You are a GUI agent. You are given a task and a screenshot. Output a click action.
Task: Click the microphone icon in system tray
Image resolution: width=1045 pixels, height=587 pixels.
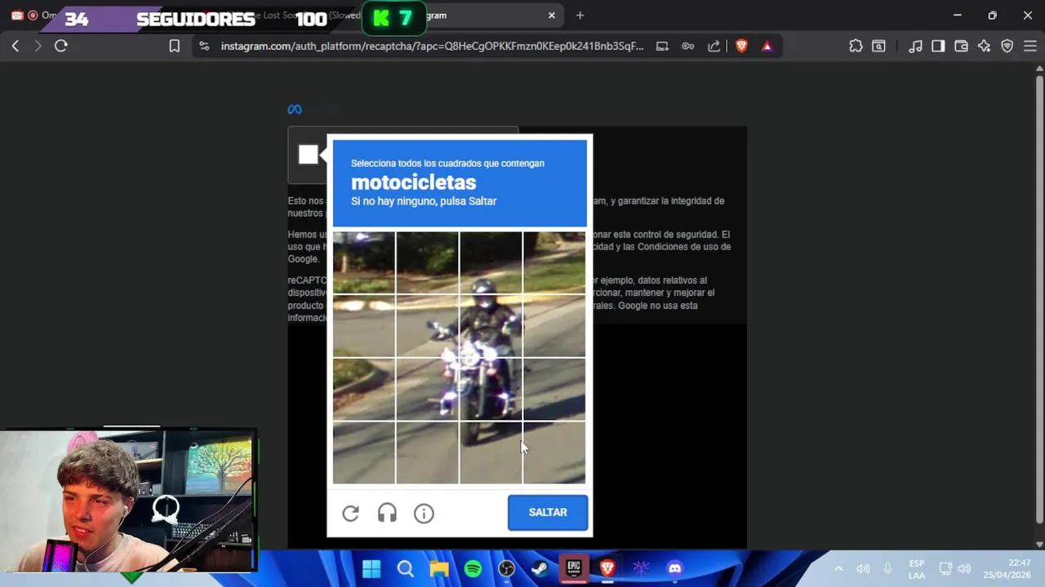(x=888, y=569)
